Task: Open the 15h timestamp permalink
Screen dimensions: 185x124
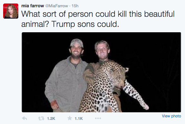Action: click(x=75, y=6)
